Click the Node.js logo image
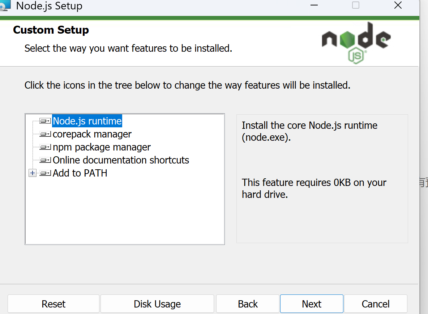This screenshot has width=428, height=314. (356, 43)
